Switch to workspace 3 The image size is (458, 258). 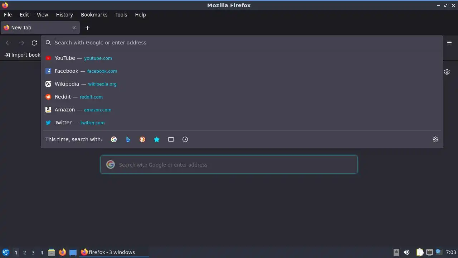coord(33,253)
